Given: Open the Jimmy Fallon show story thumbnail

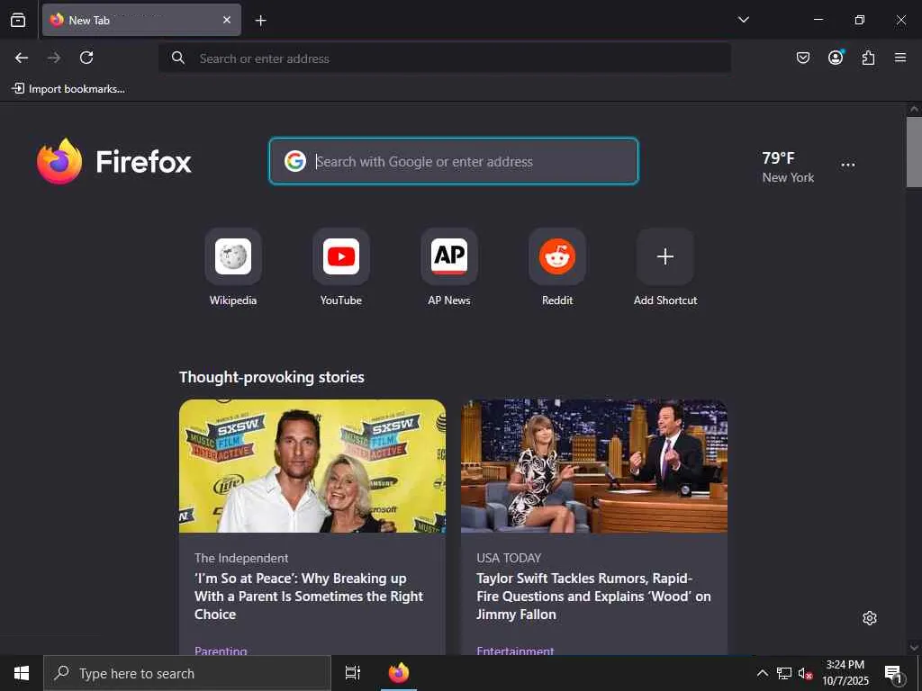Looking at the screenshot, I should coord(594,466).
